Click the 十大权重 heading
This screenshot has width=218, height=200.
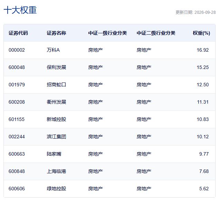20,10
